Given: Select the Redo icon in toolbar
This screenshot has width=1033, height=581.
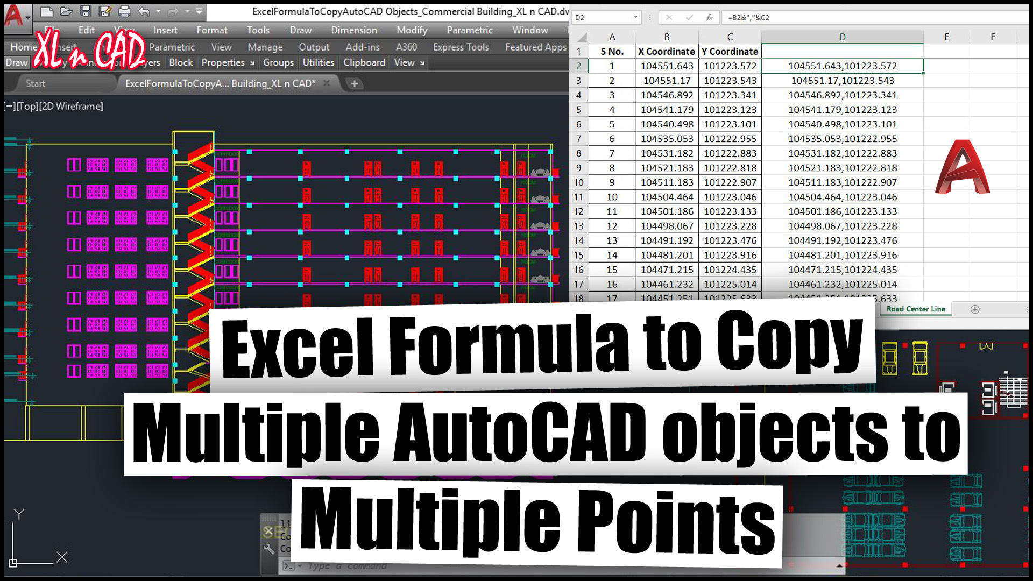Looking at the screenshot, I should (176, 12).
